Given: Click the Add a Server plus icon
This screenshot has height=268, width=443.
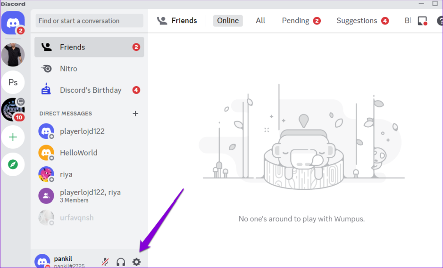Looking at the screenshot, I should (13, 137).
